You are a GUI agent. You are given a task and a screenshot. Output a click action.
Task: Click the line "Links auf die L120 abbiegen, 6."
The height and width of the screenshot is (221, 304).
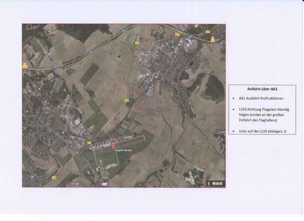(x=263, y=131)
